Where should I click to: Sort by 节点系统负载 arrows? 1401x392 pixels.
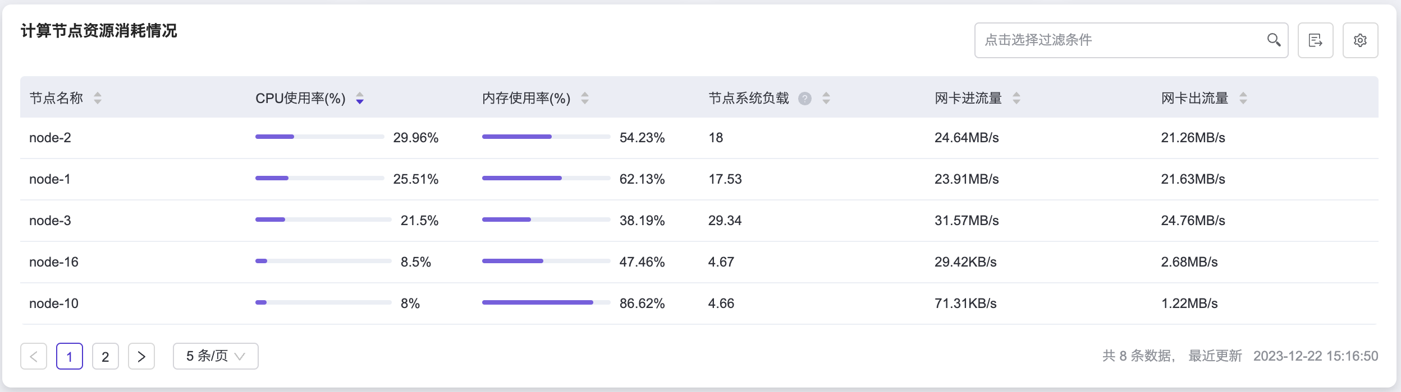826,99
